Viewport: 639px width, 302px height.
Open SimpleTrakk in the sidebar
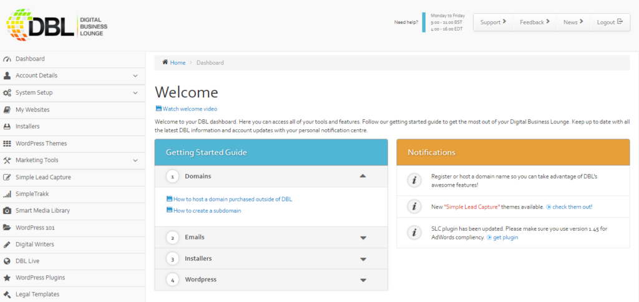point(72,195)
